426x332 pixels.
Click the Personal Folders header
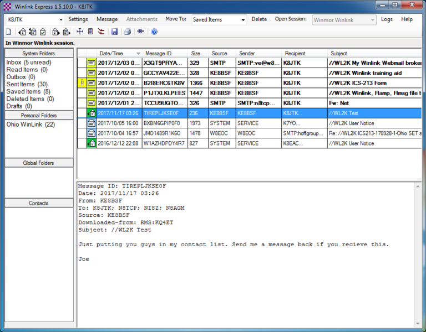39,115
